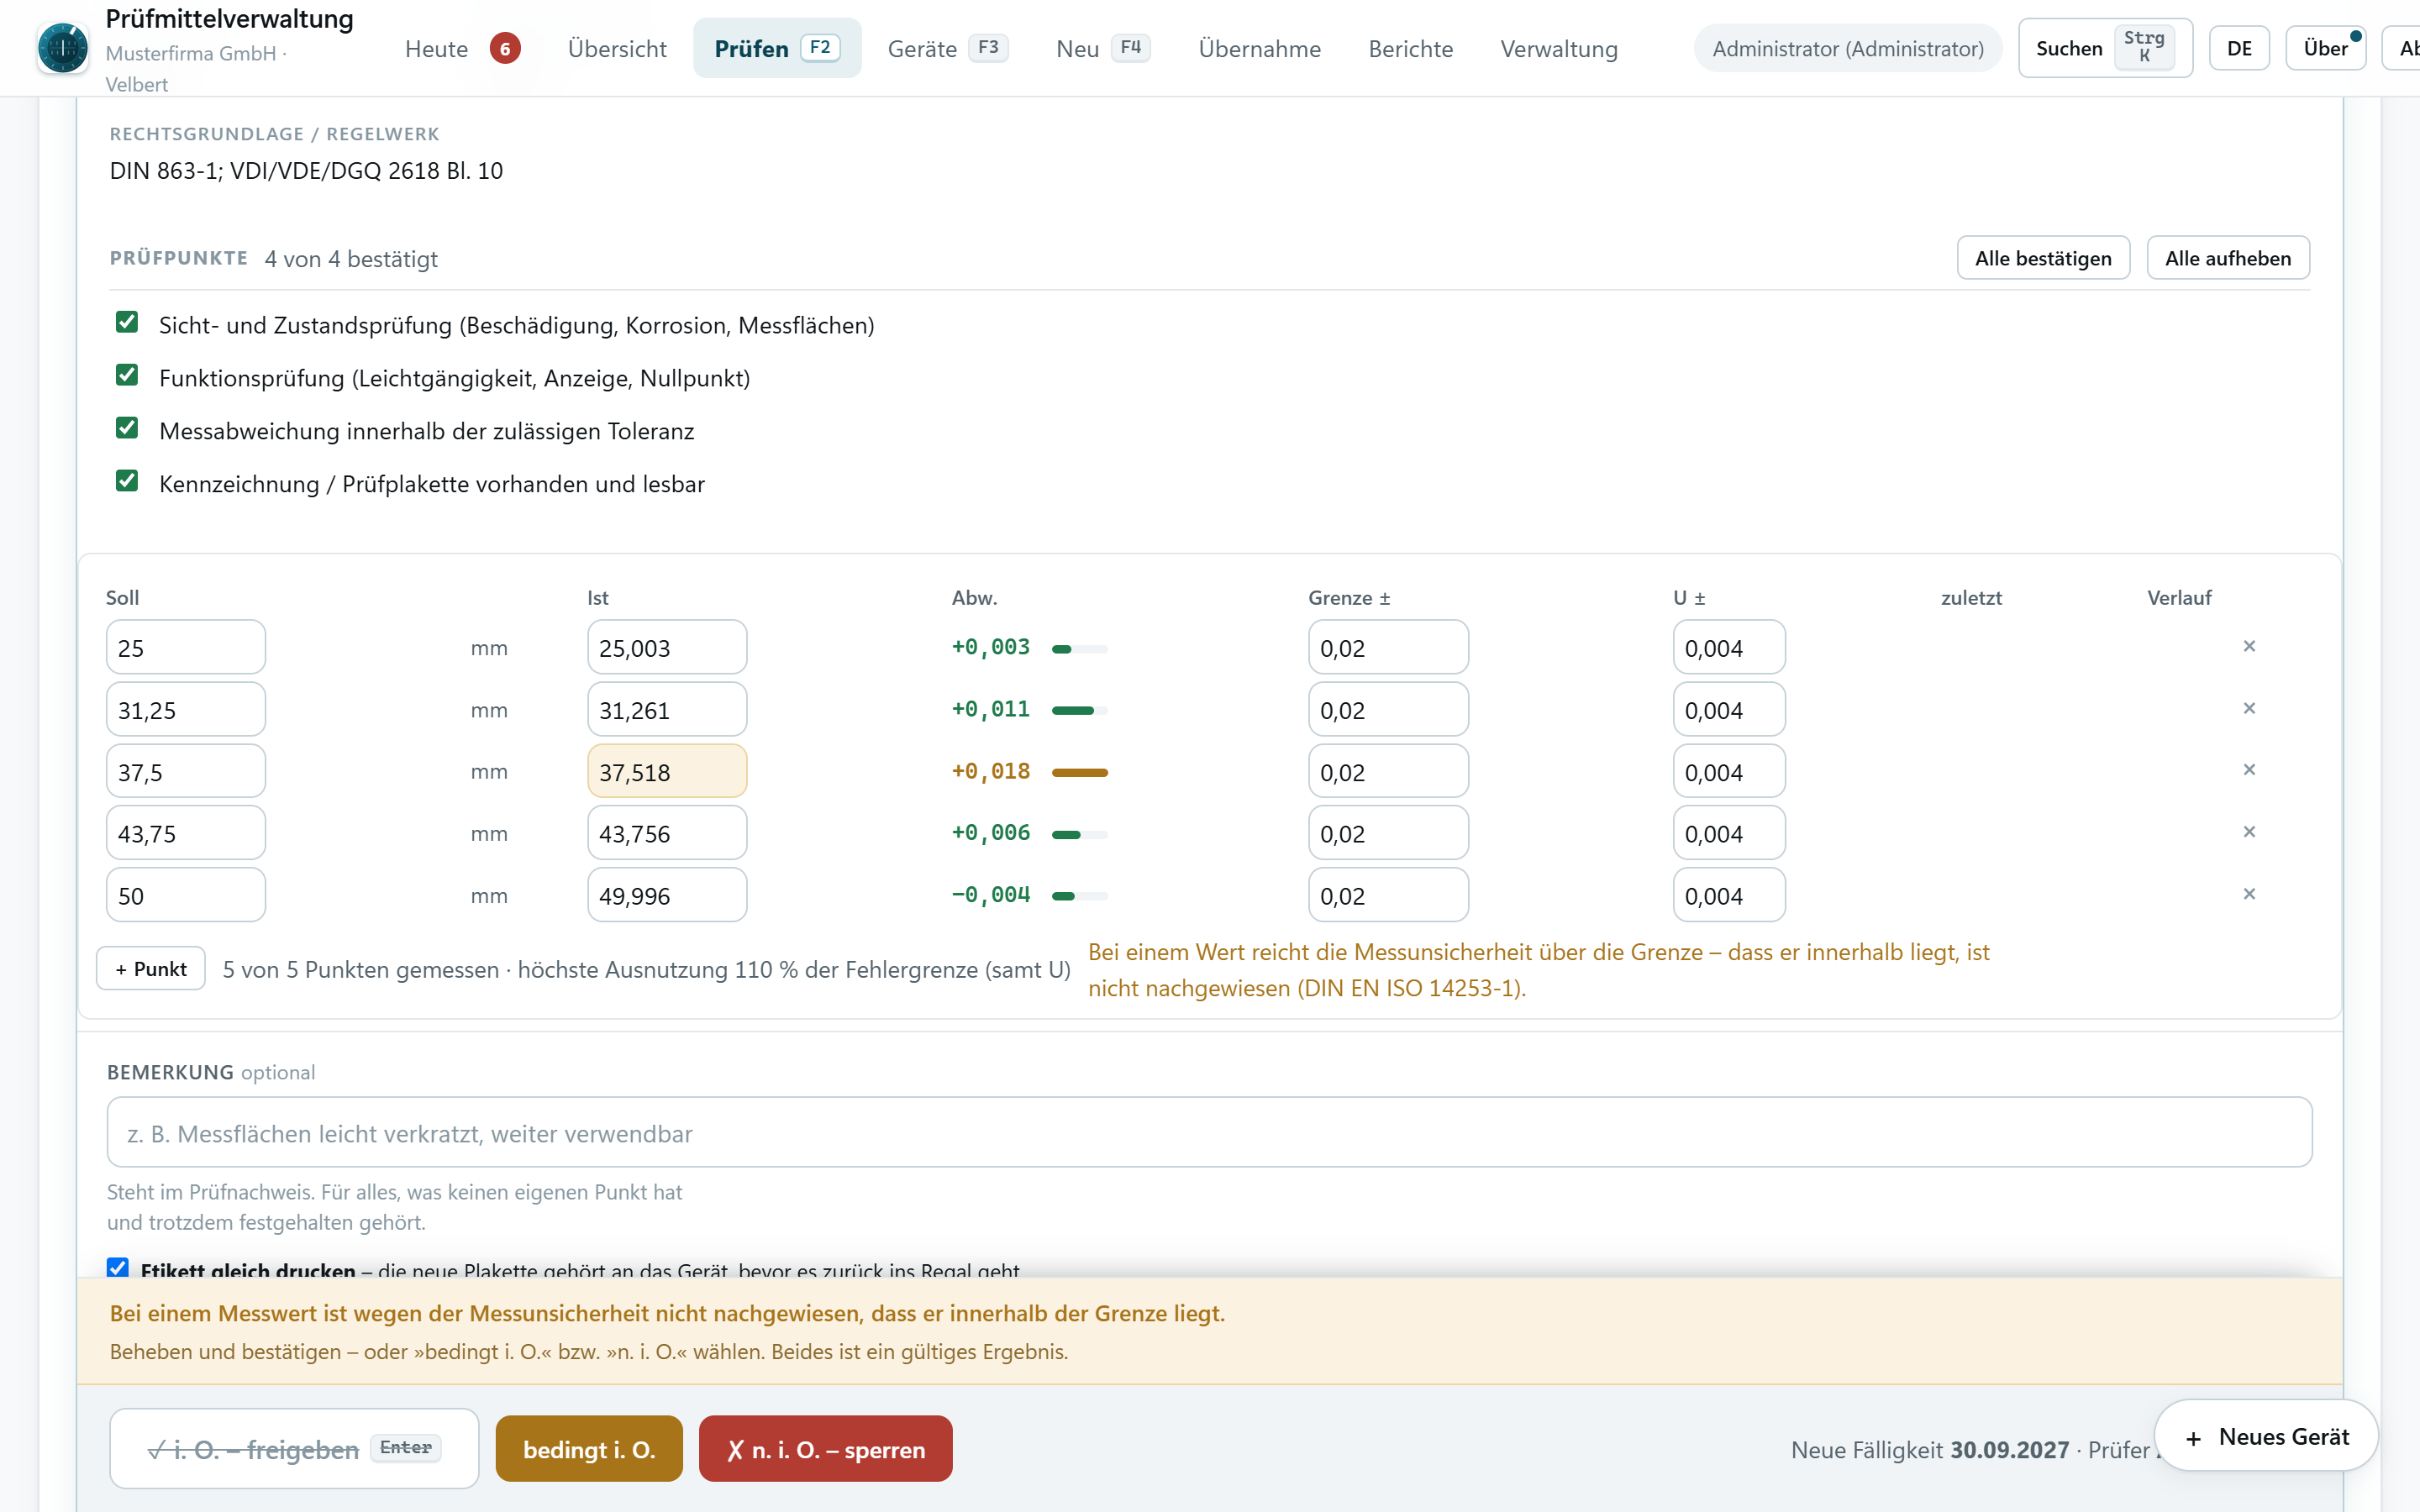Open the Suchen search button
This screenshot has width=2420, height=1512.
[x=2105, y=48]
